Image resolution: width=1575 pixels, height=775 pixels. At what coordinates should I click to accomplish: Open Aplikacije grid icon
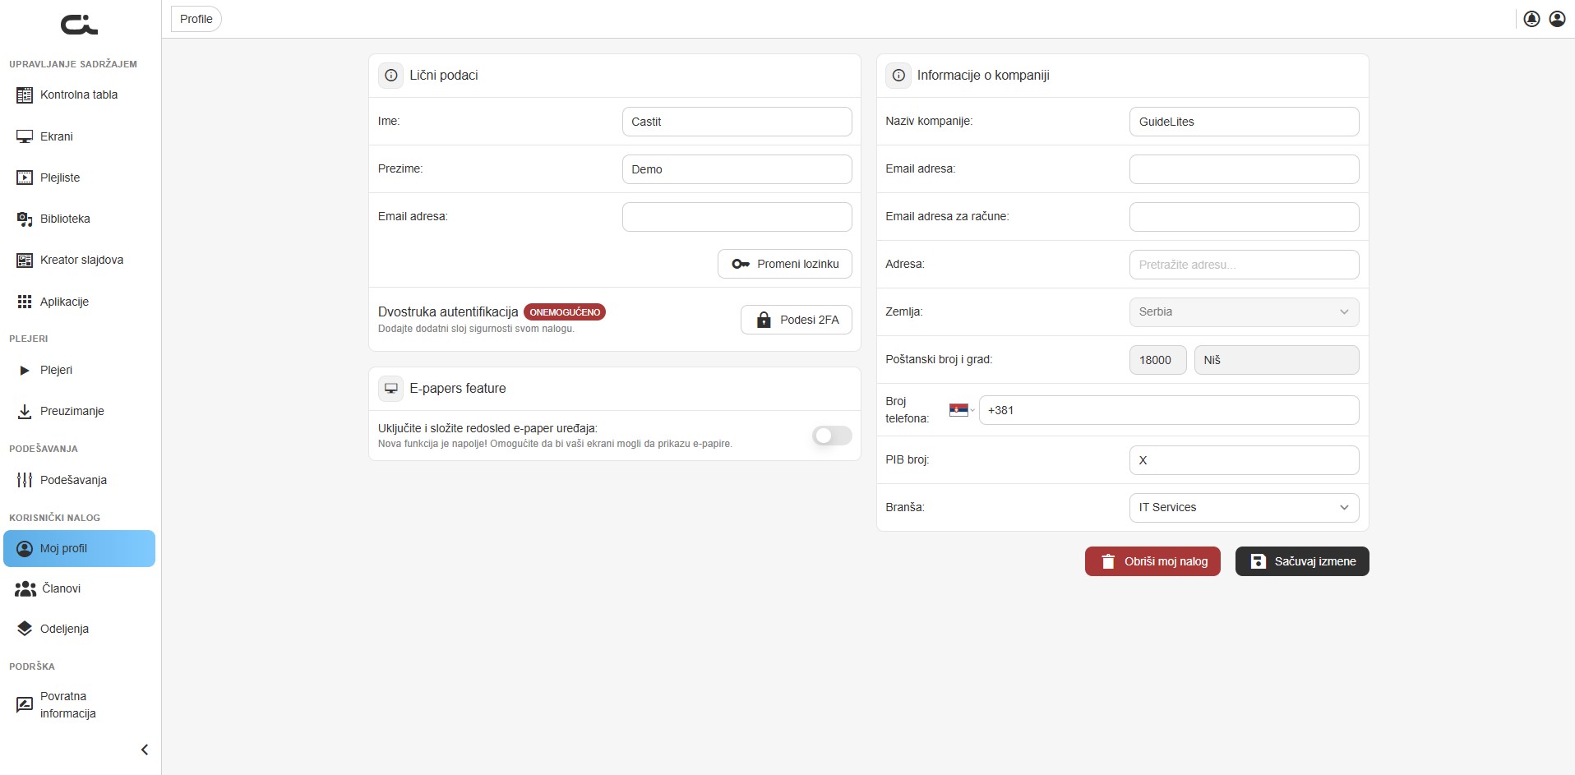[25, 302]
